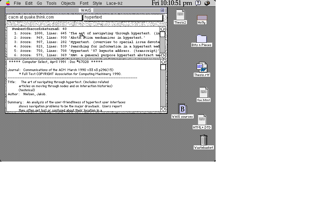Image resolution: width=322 pixels, height=214 pixels.
Task: Open the Apple menu
Action: tap(8, 3)
